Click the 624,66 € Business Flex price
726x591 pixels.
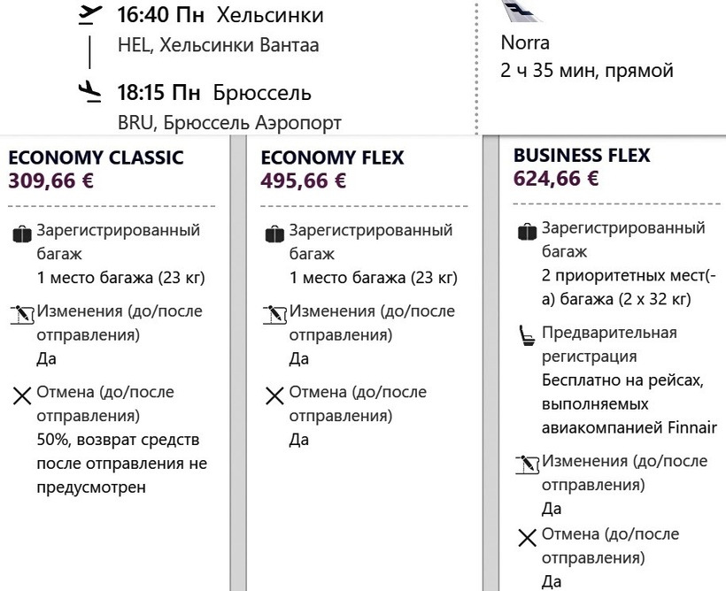coord(556,179)
